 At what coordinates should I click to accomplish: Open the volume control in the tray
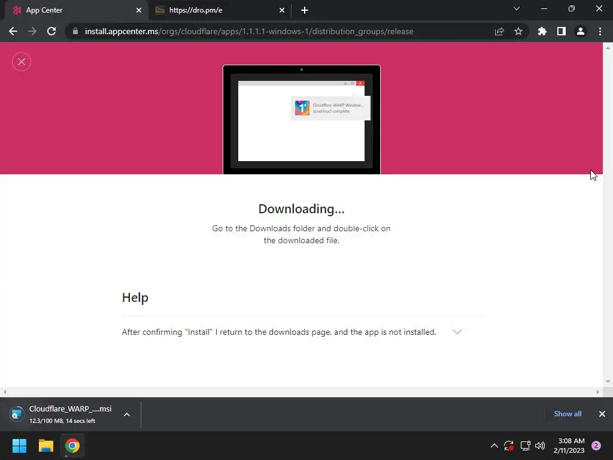540,446
